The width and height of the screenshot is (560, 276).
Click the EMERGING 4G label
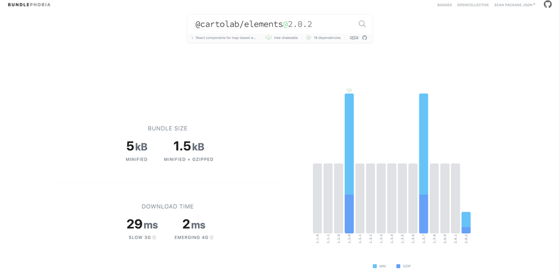click(192, 237)
